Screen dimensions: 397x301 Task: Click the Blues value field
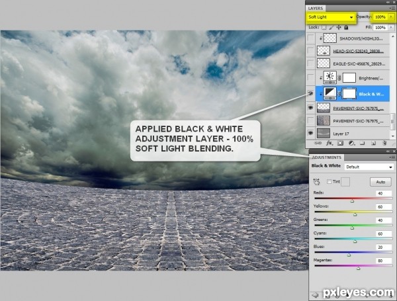[384, 247]
